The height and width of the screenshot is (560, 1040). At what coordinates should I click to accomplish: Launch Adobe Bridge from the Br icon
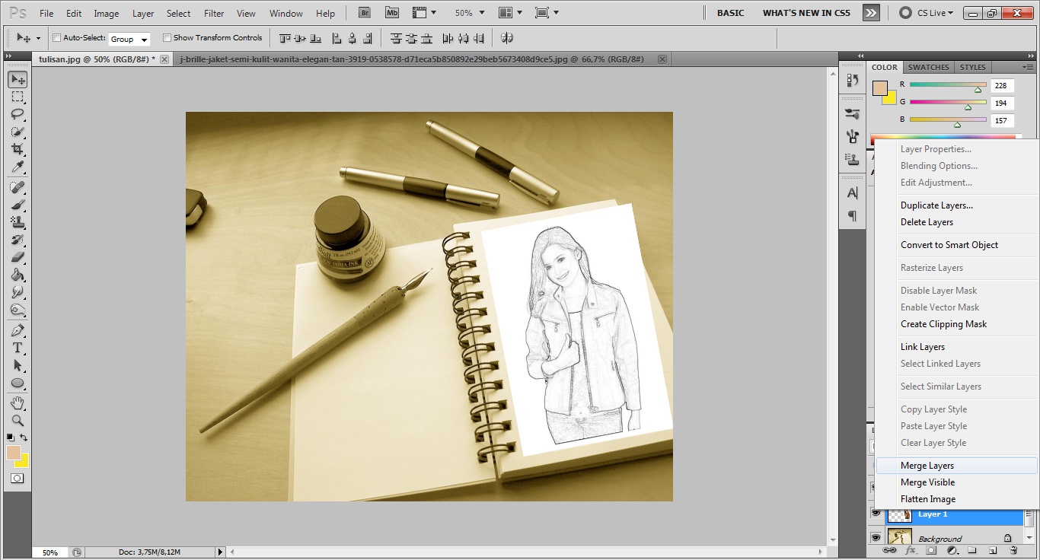(x=365, y=13)
